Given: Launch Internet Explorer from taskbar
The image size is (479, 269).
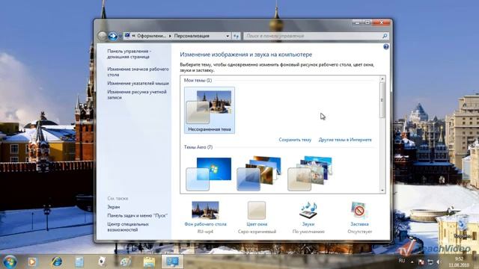Looking at the screenshot, I should (x=57, y=262).
